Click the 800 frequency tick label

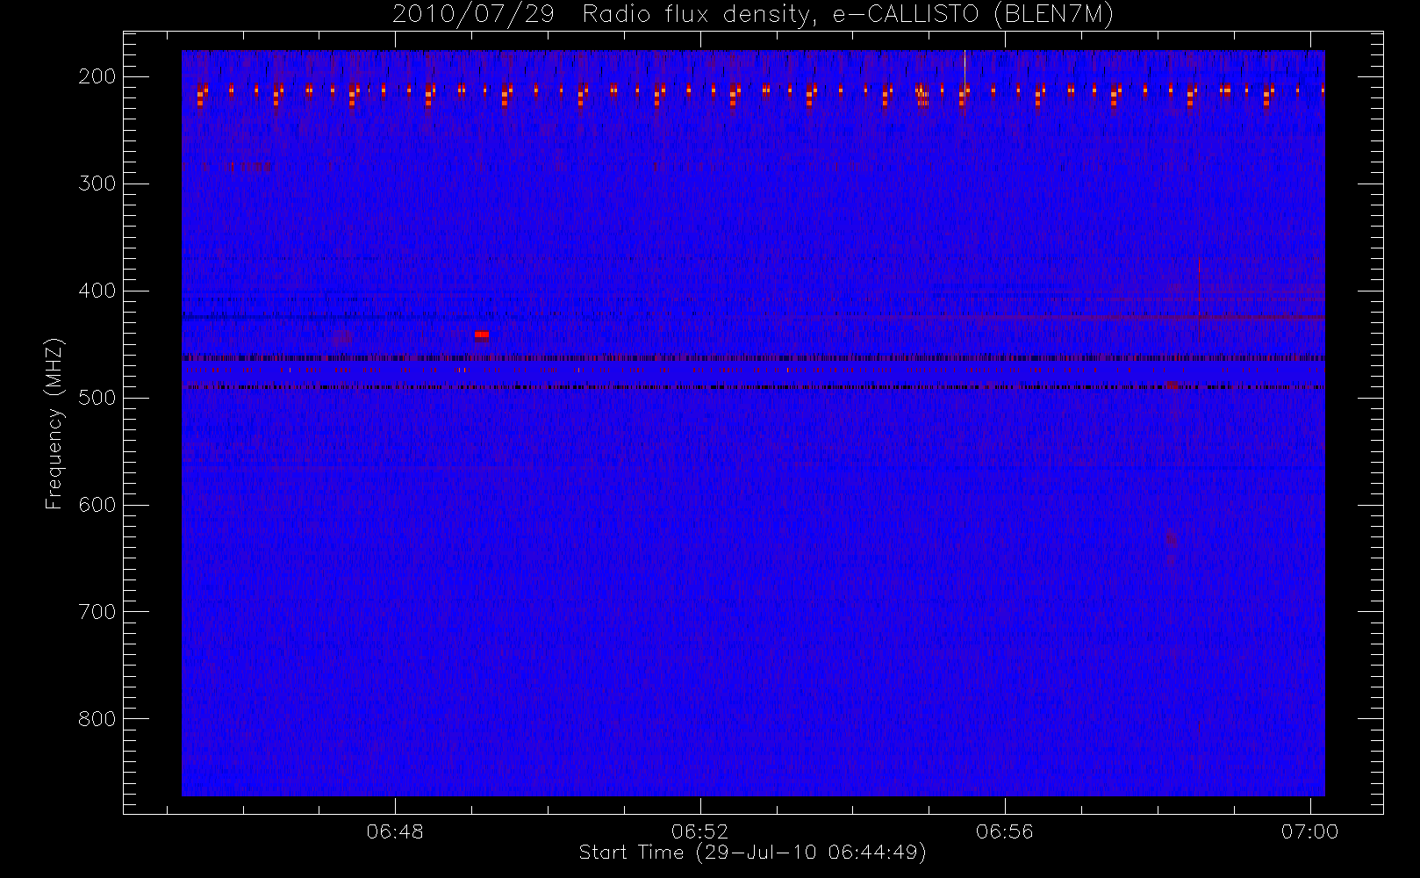pos(97,719)
